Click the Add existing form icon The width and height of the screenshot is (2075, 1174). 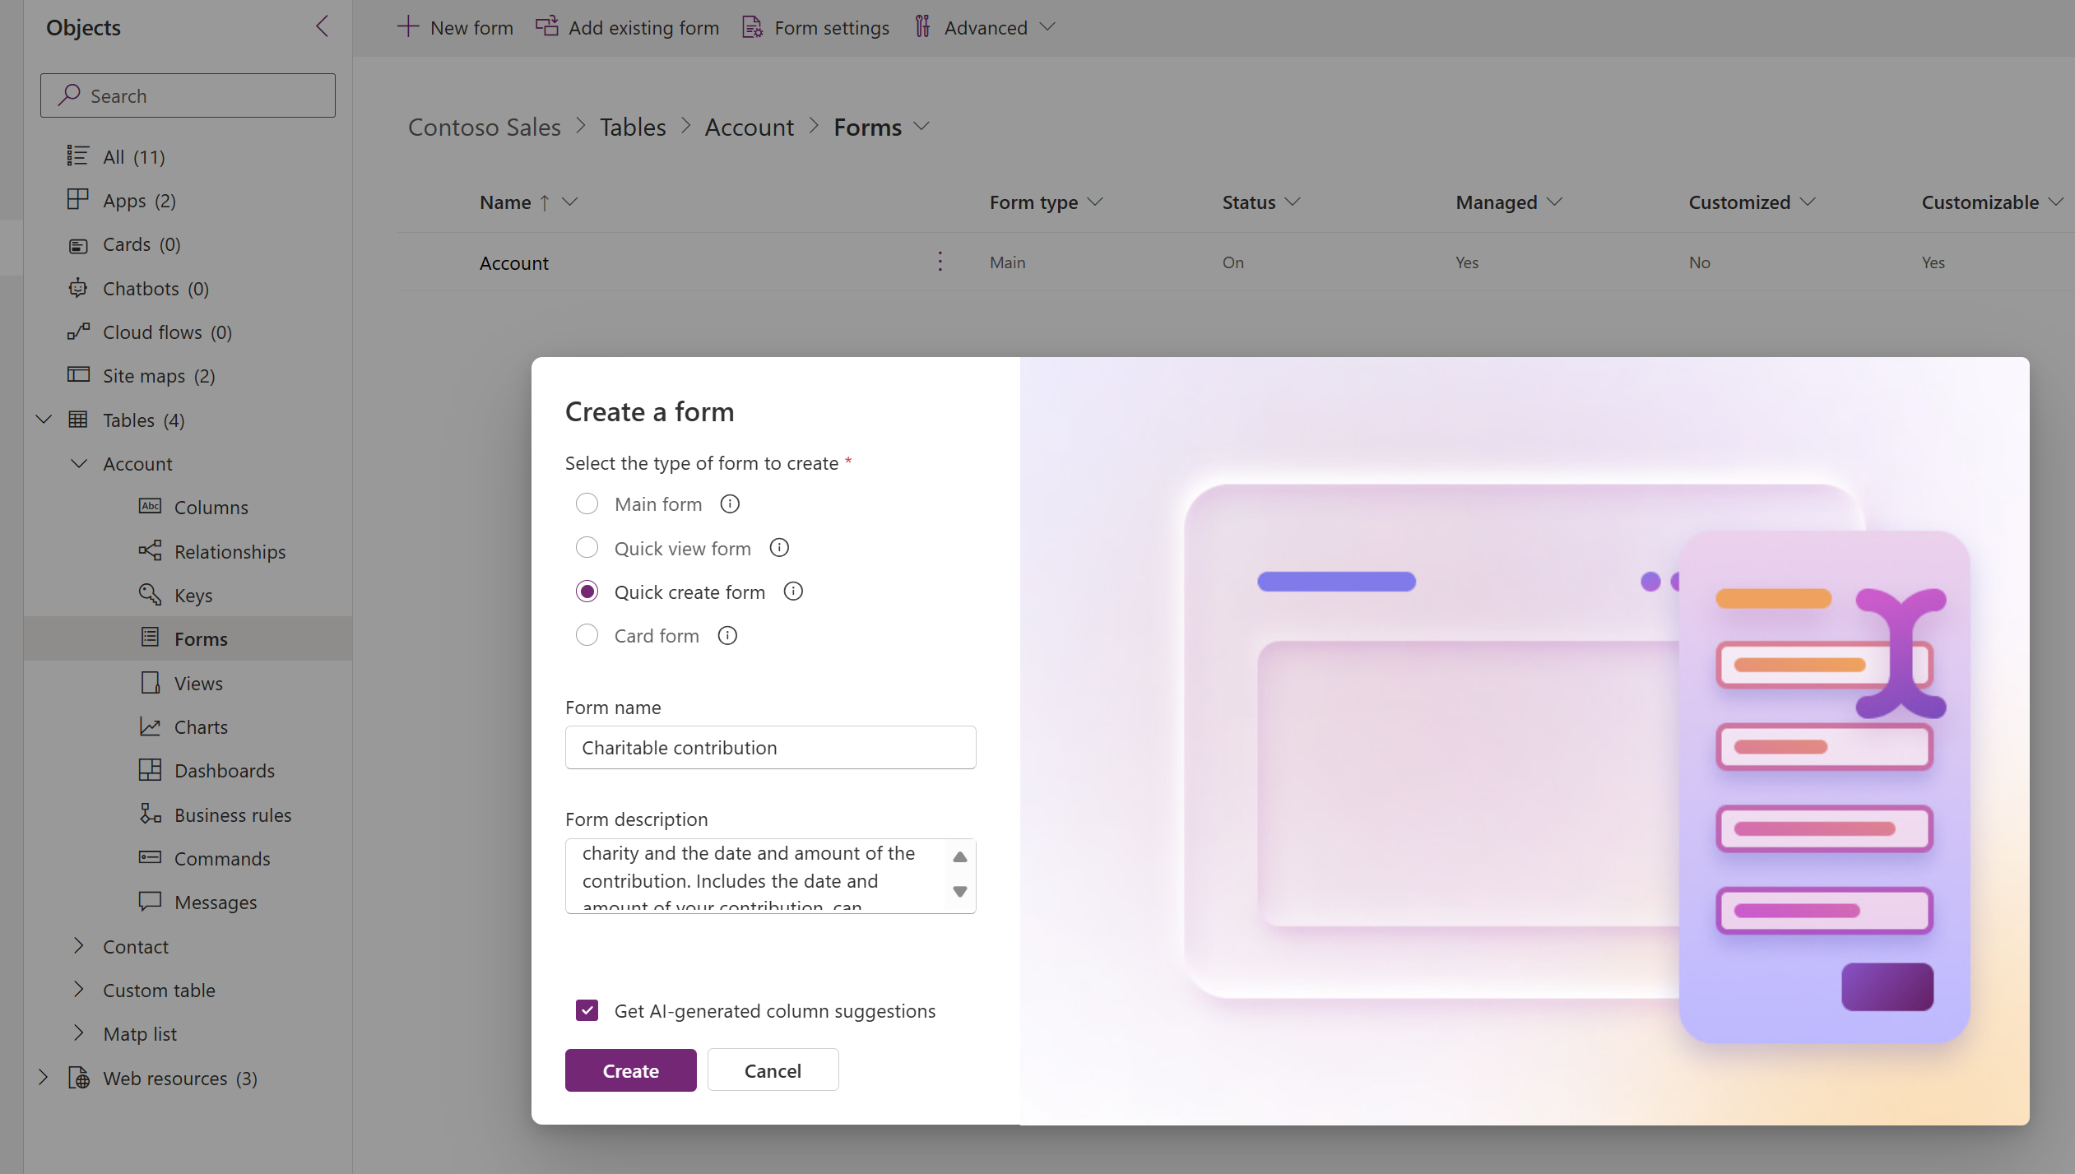click(x=545, y=27)
